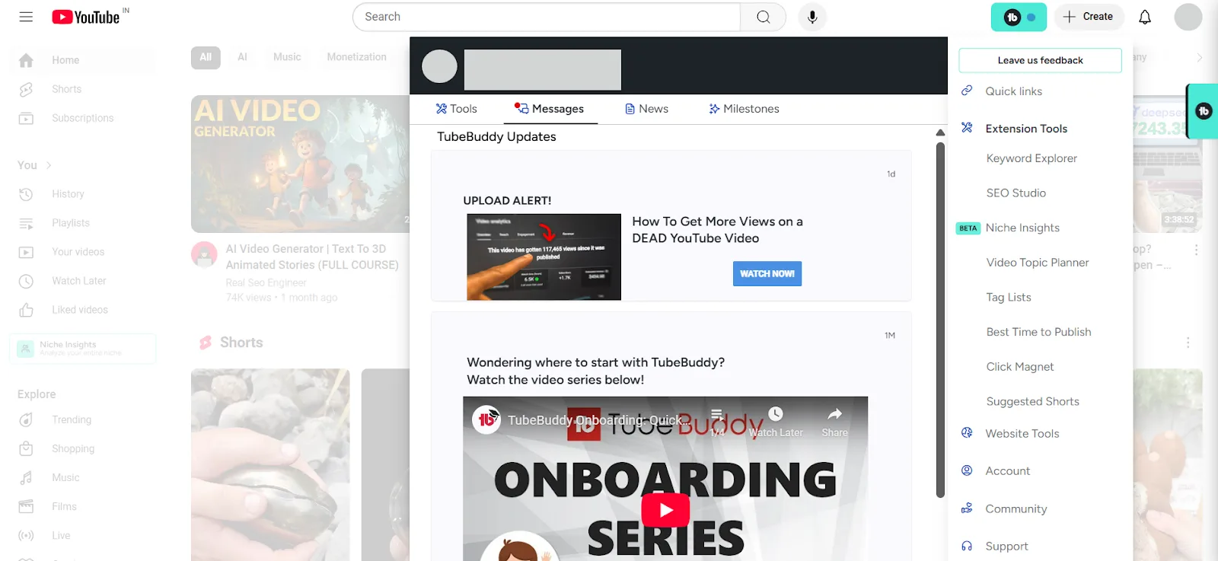
Task: Open Best Time to Publish tool
Action: click(x=1040, y=332)
